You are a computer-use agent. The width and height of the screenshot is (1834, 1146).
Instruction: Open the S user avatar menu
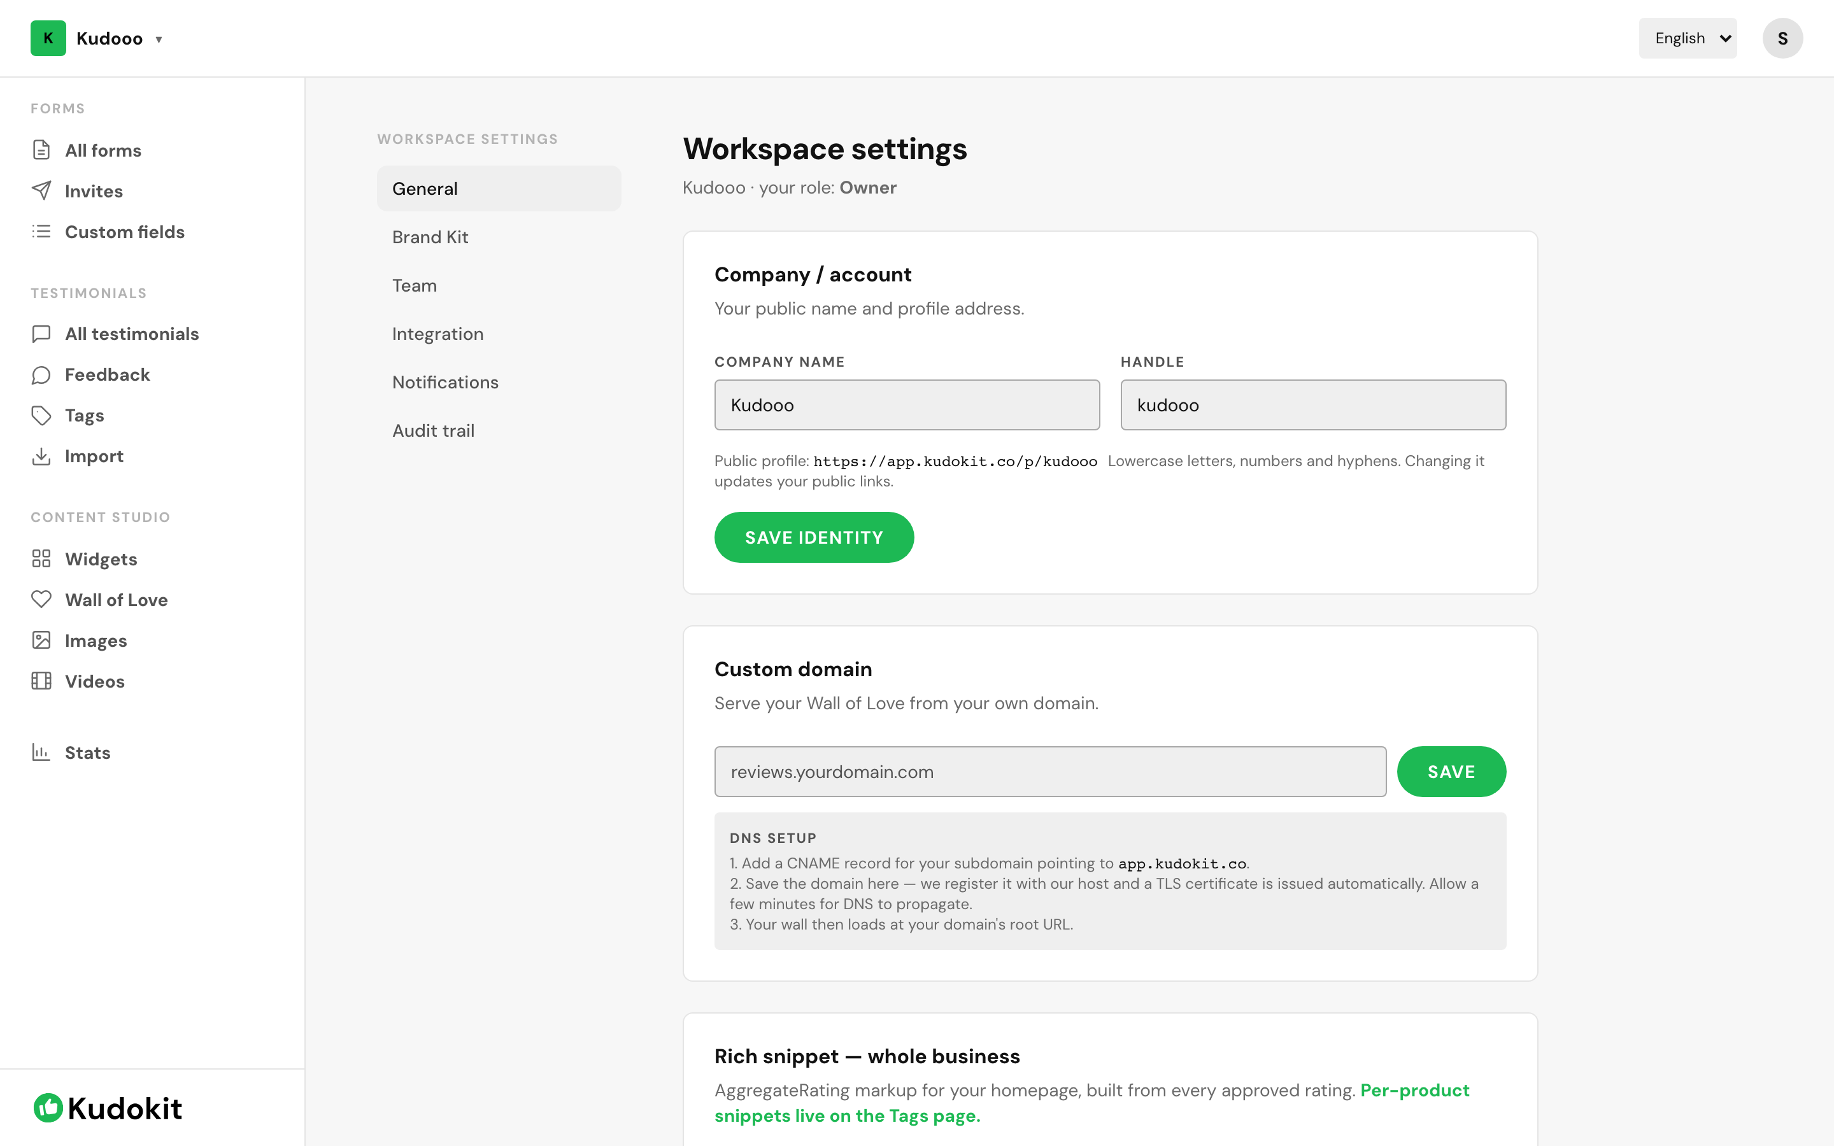coord(1782,38)
